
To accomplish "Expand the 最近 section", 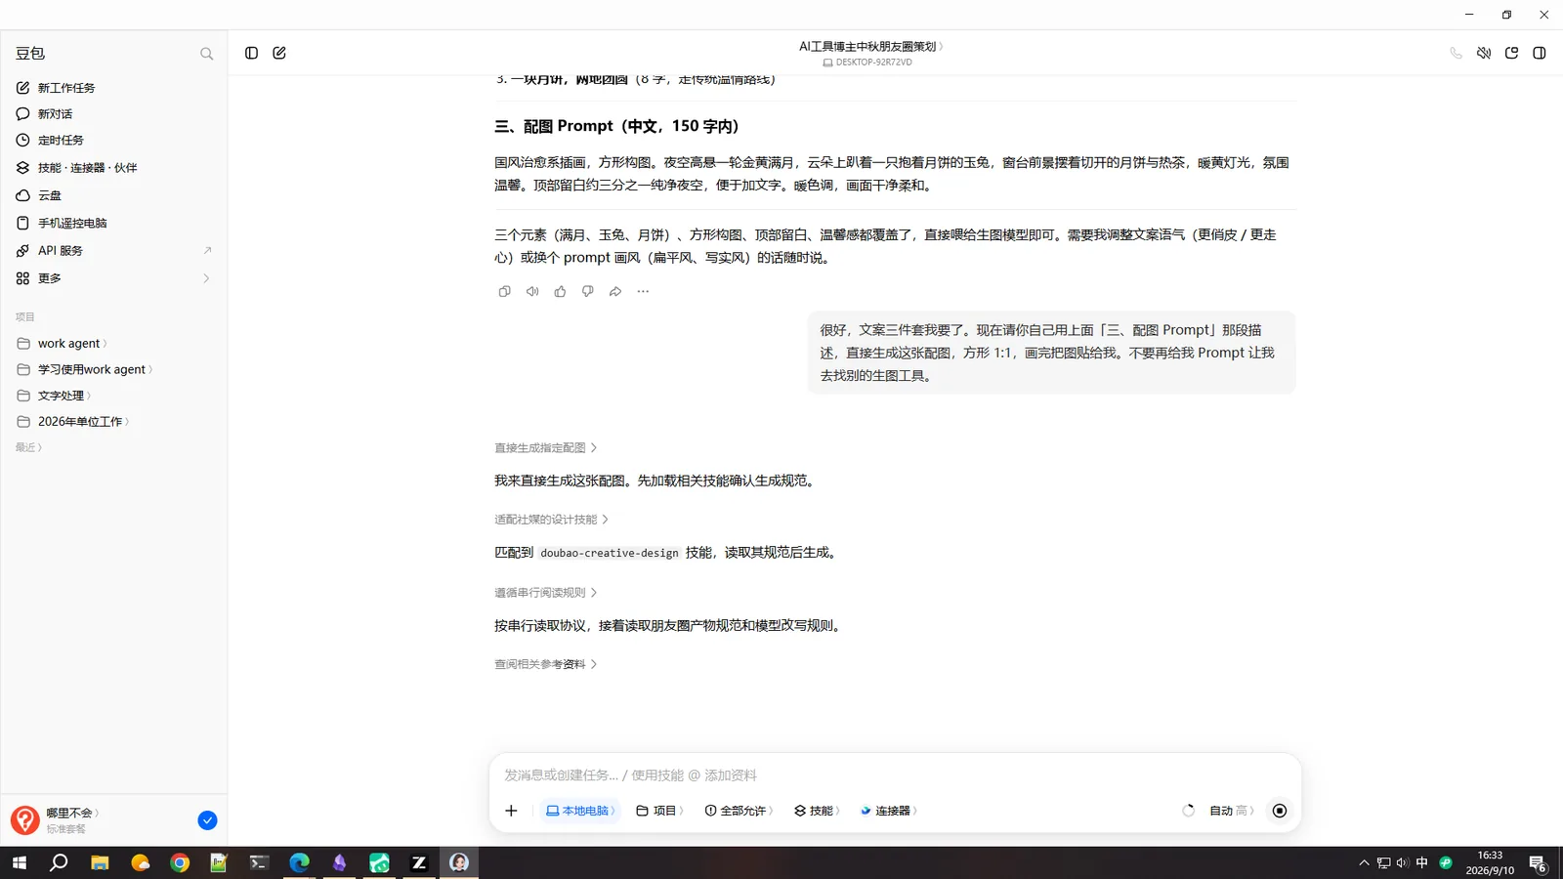I will (28, 447).
